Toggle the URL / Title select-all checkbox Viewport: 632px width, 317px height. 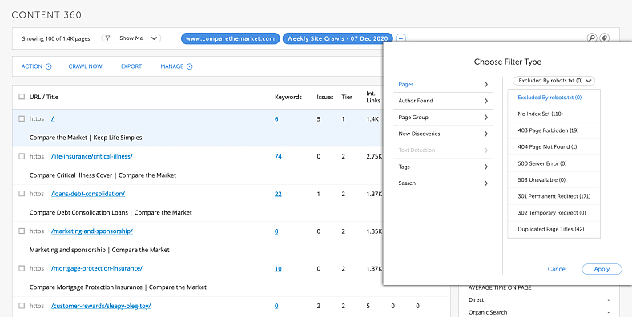[x=22, y=97]
